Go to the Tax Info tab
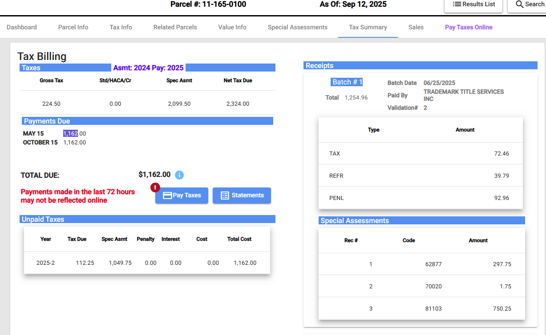 121,27
